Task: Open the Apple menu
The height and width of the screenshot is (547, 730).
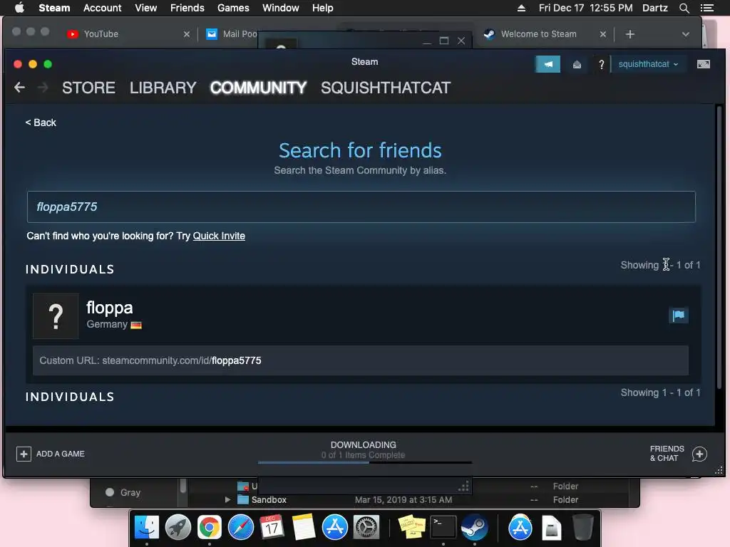Action: pos(19,8)
